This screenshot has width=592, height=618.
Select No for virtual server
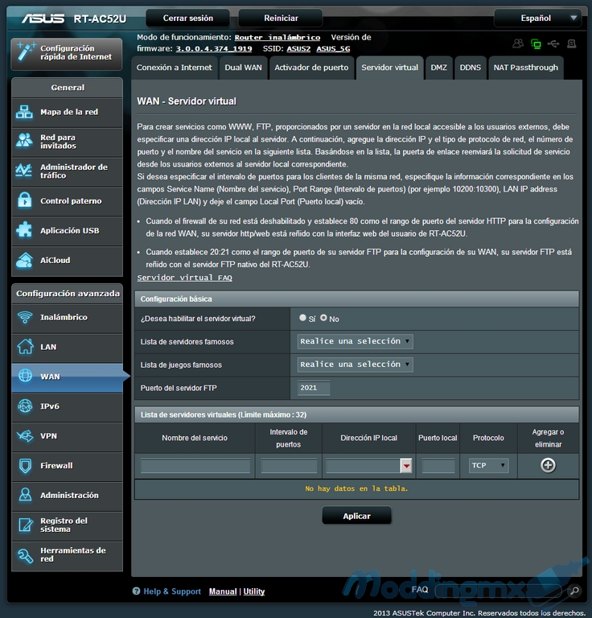tap(323, 318)
